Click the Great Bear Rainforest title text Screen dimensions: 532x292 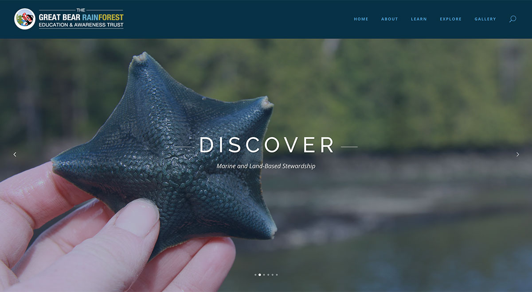tap(81, 17)
